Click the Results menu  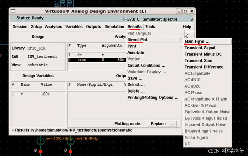coord(135,27)
